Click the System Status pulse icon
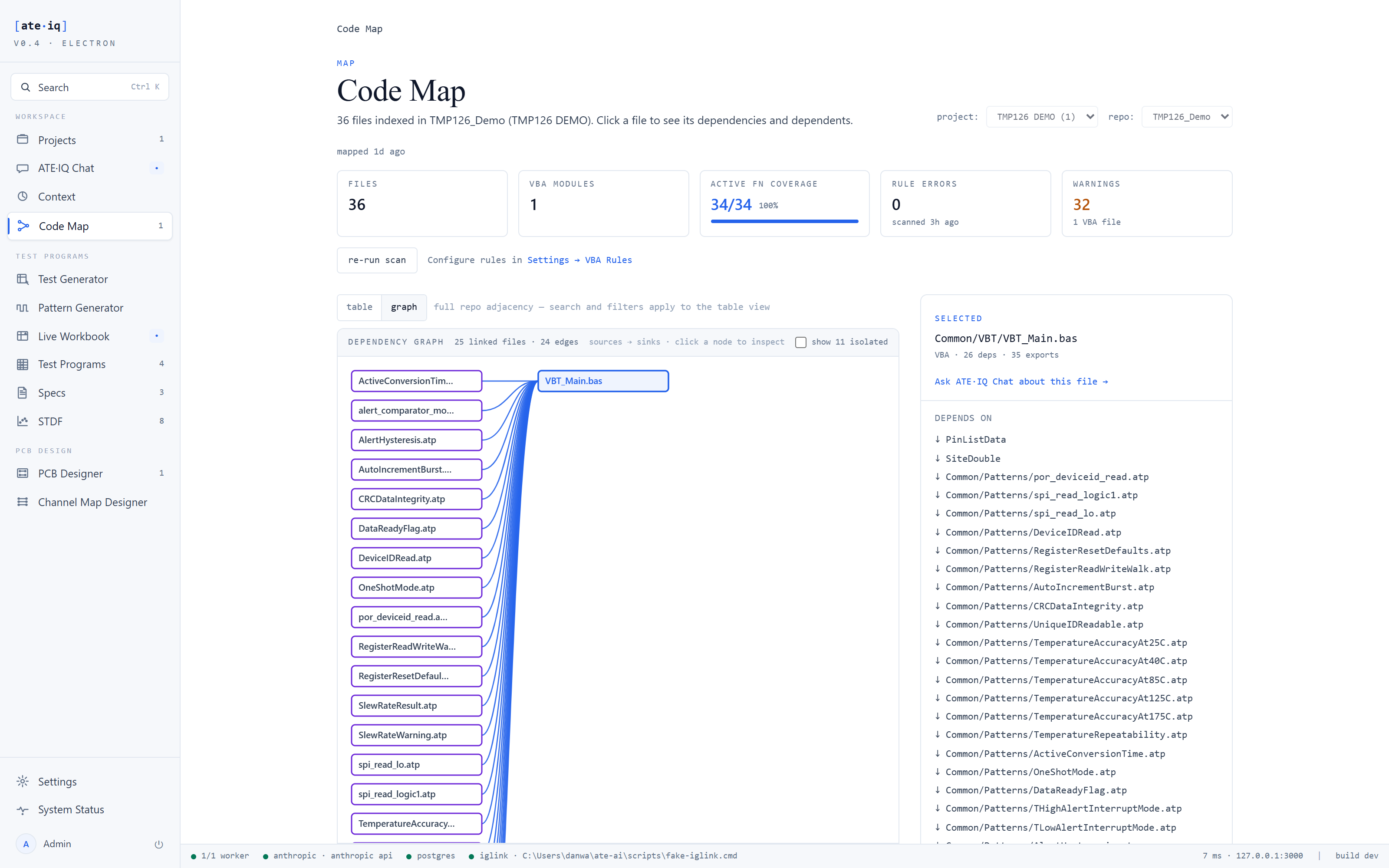The height and width of the screenshot is (868, 1389). 23,810
